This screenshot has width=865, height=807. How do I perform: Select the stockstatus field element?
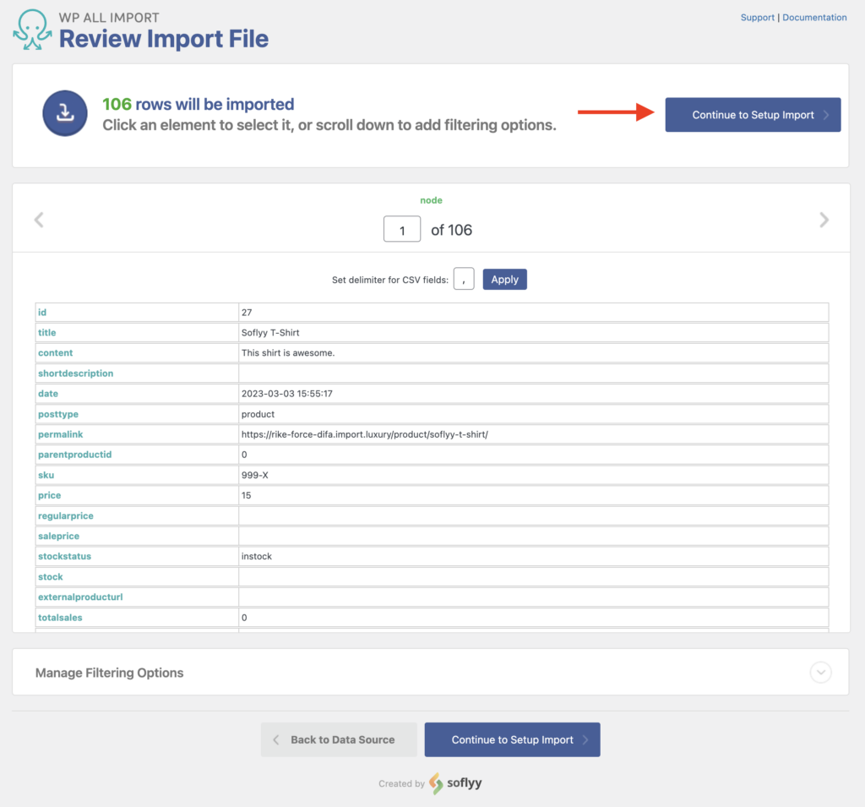pos(64,556)
